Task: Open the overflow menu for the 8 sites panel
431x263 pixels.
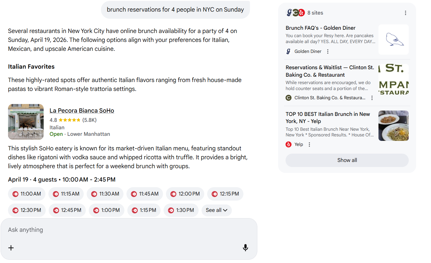Action: coord(405,13)
